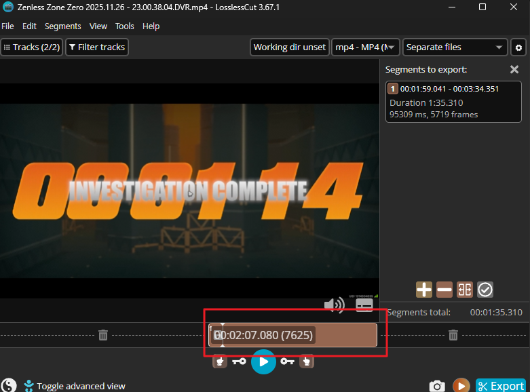Viewport: 530px width, 392px height.
Task: Set cut end with right hand icon
Action: coord(307,361)
